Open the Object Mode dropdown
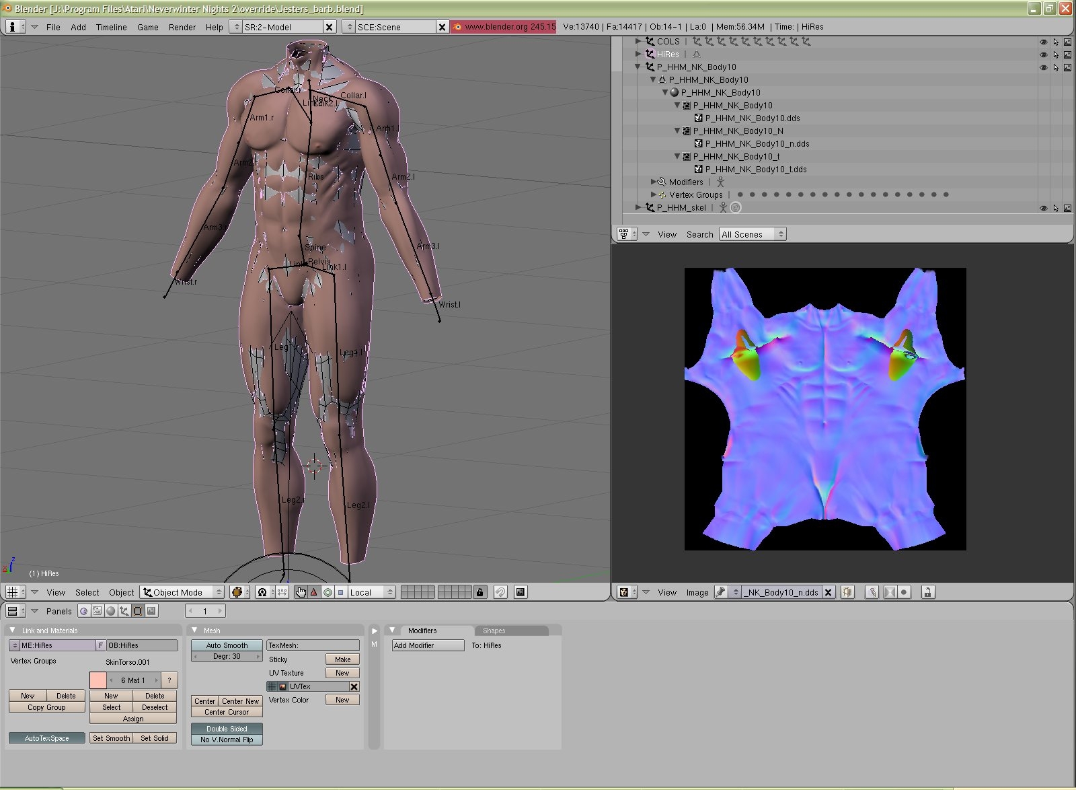Image resolution: width=1076 pixels, height=790 pixels. pos(182,592)
